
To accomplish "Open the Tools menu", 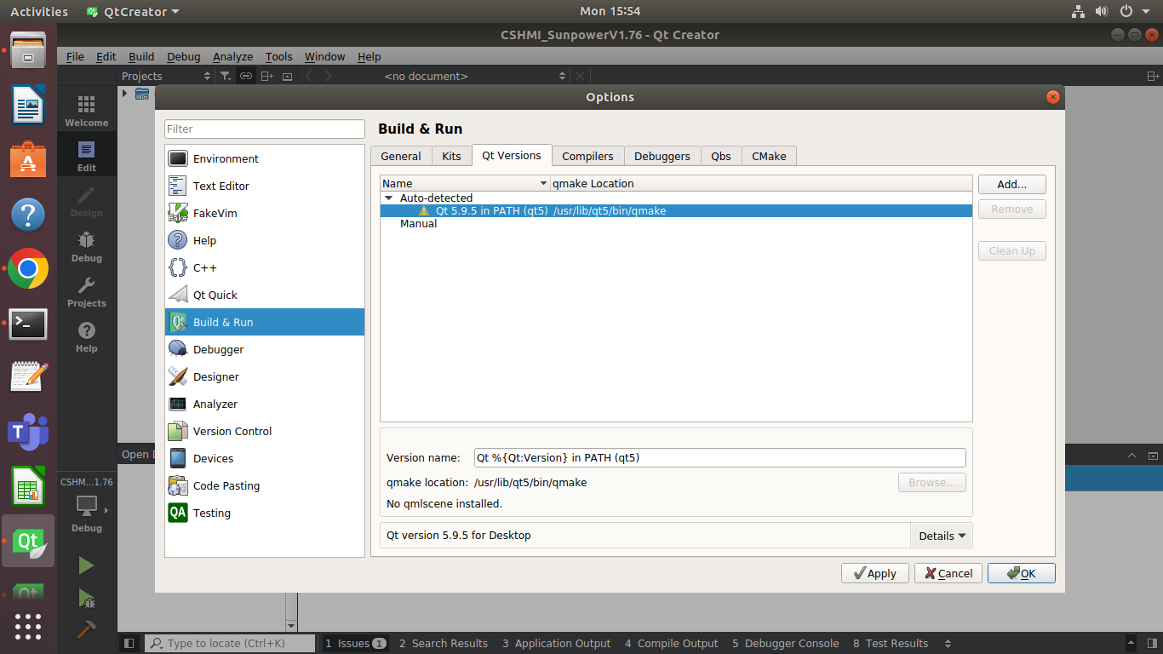I will pos(278,56).
